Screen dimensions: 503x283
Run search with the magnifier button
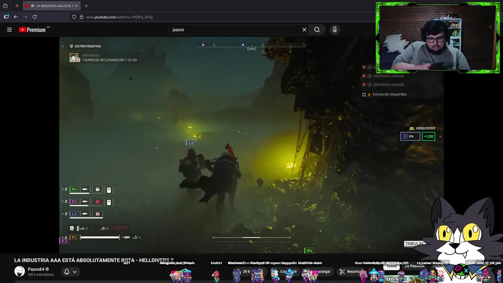pyautogui.click(x=317, y=29)
